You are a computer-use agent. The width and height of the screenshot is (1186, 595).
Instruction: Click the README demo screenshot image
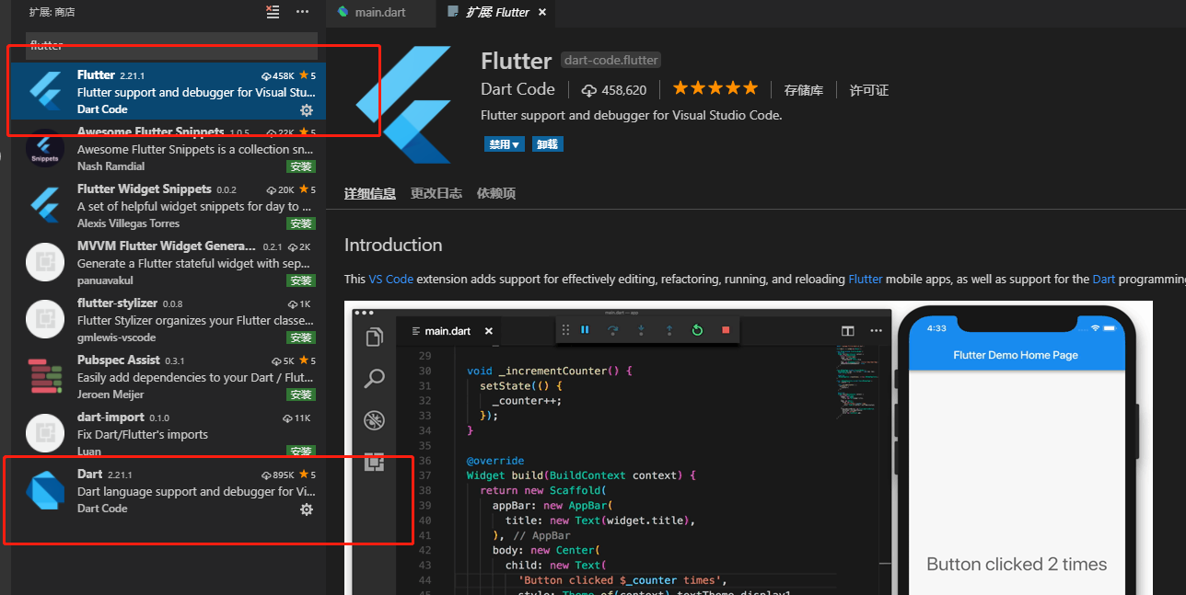(x=749, y=448)
